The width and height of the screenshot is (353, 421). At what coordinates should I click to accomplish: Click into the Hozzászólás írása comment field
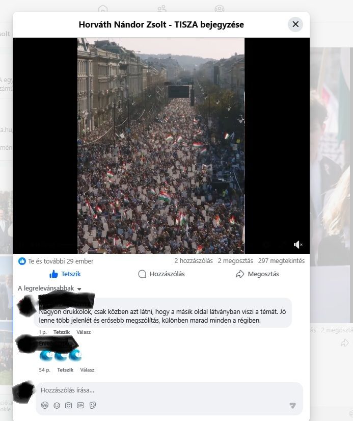point(169,390)
